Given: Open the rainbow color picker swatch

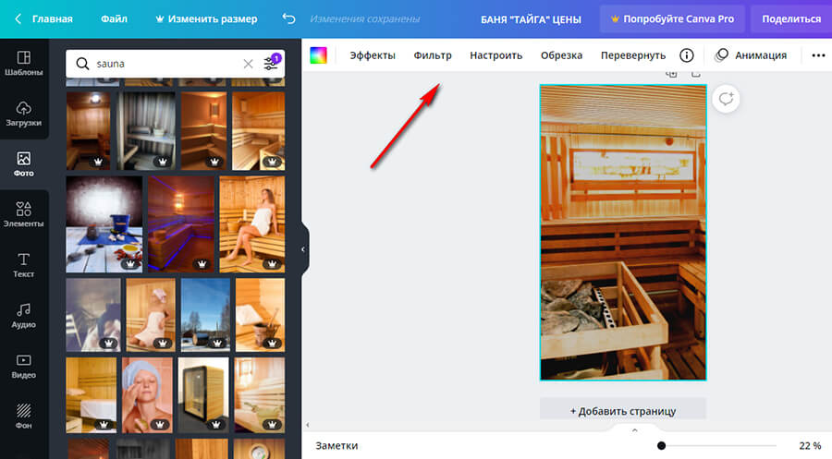Looking at the screenshot, I should coord(319,55).
